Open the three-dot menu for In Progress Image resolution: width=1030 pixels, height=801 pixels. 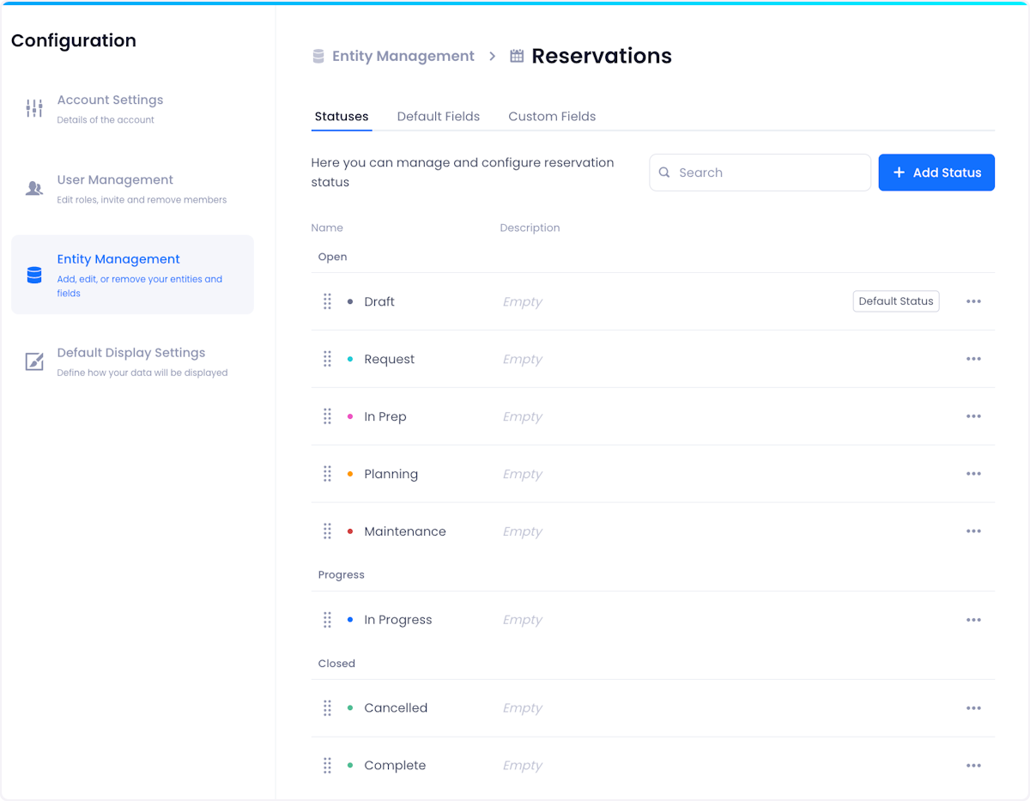973,620
